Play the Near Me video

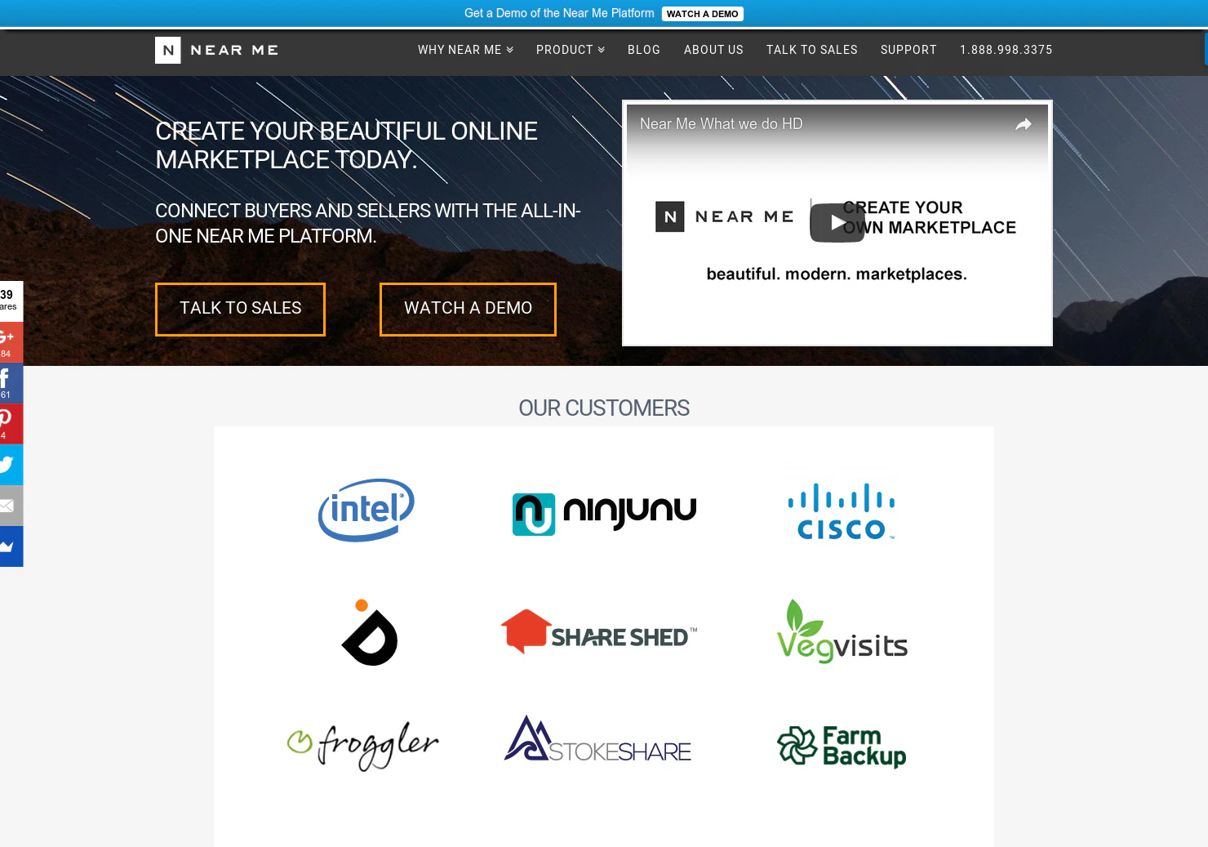click(837, 222)
